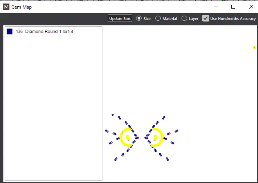Screen dimensions: 258x183
Task: Click the dark blue diamond color swatch
Action: pos(9,31)
